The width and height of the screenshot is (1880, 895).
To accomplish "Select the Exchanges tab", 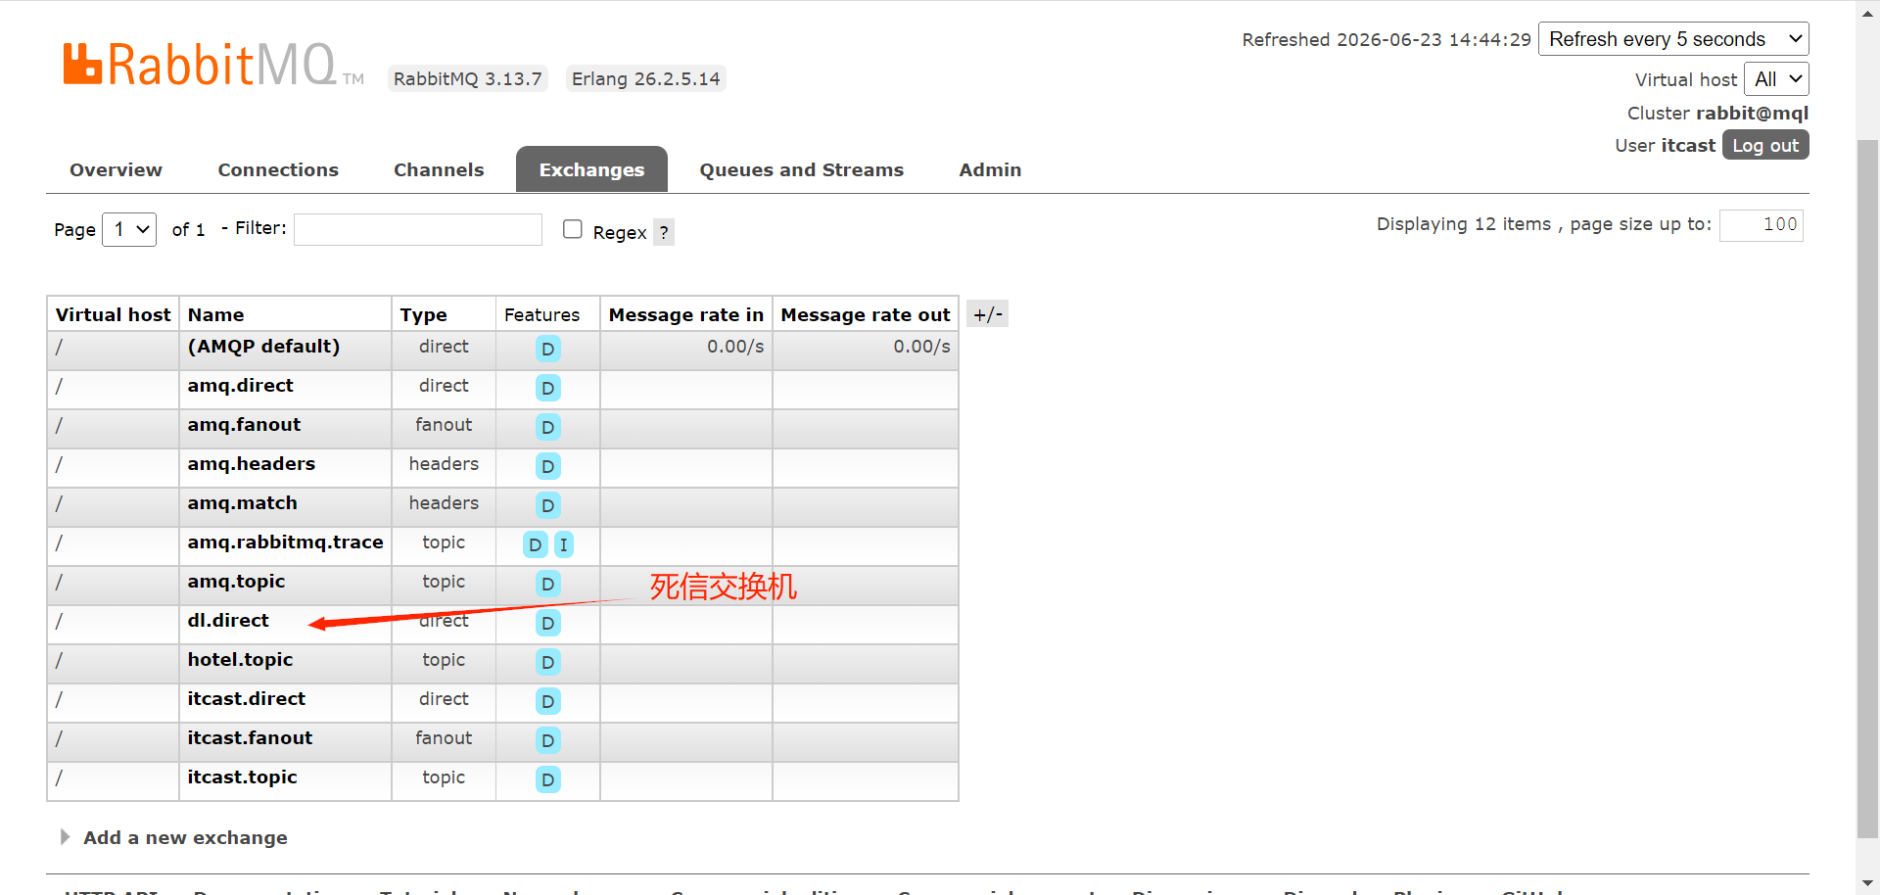I will [591, 169].
